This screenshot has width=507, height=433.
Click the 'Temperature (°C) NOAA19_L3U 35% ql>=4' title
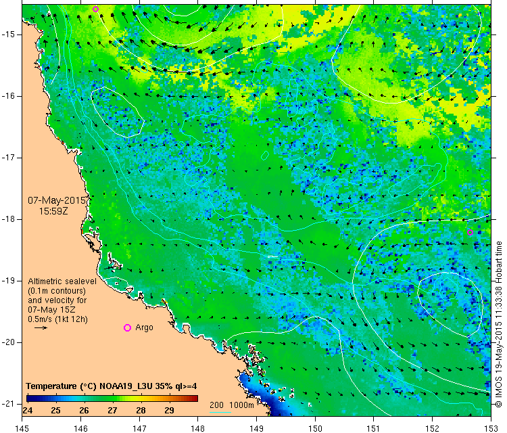(112, 386)
